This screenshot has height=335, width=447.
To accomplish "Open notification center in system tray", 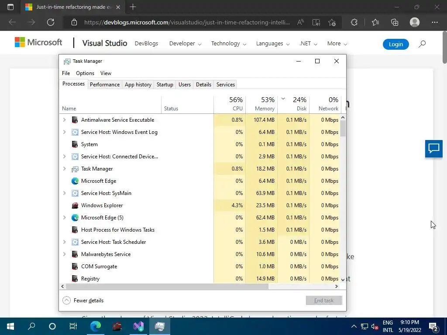I will point(433,327).
